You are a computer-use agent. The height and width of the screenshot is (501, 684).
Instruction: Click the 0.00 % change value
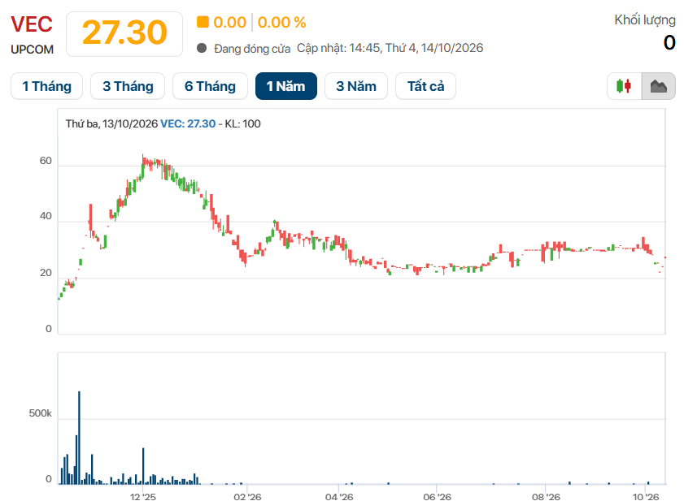(x=281, y=22)
